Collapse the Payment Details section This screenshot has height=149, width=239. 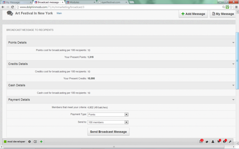pos(233,100)
